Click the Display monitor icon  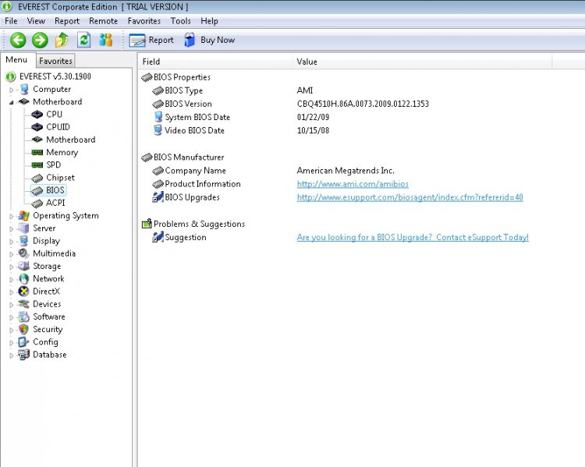point(24,241)
